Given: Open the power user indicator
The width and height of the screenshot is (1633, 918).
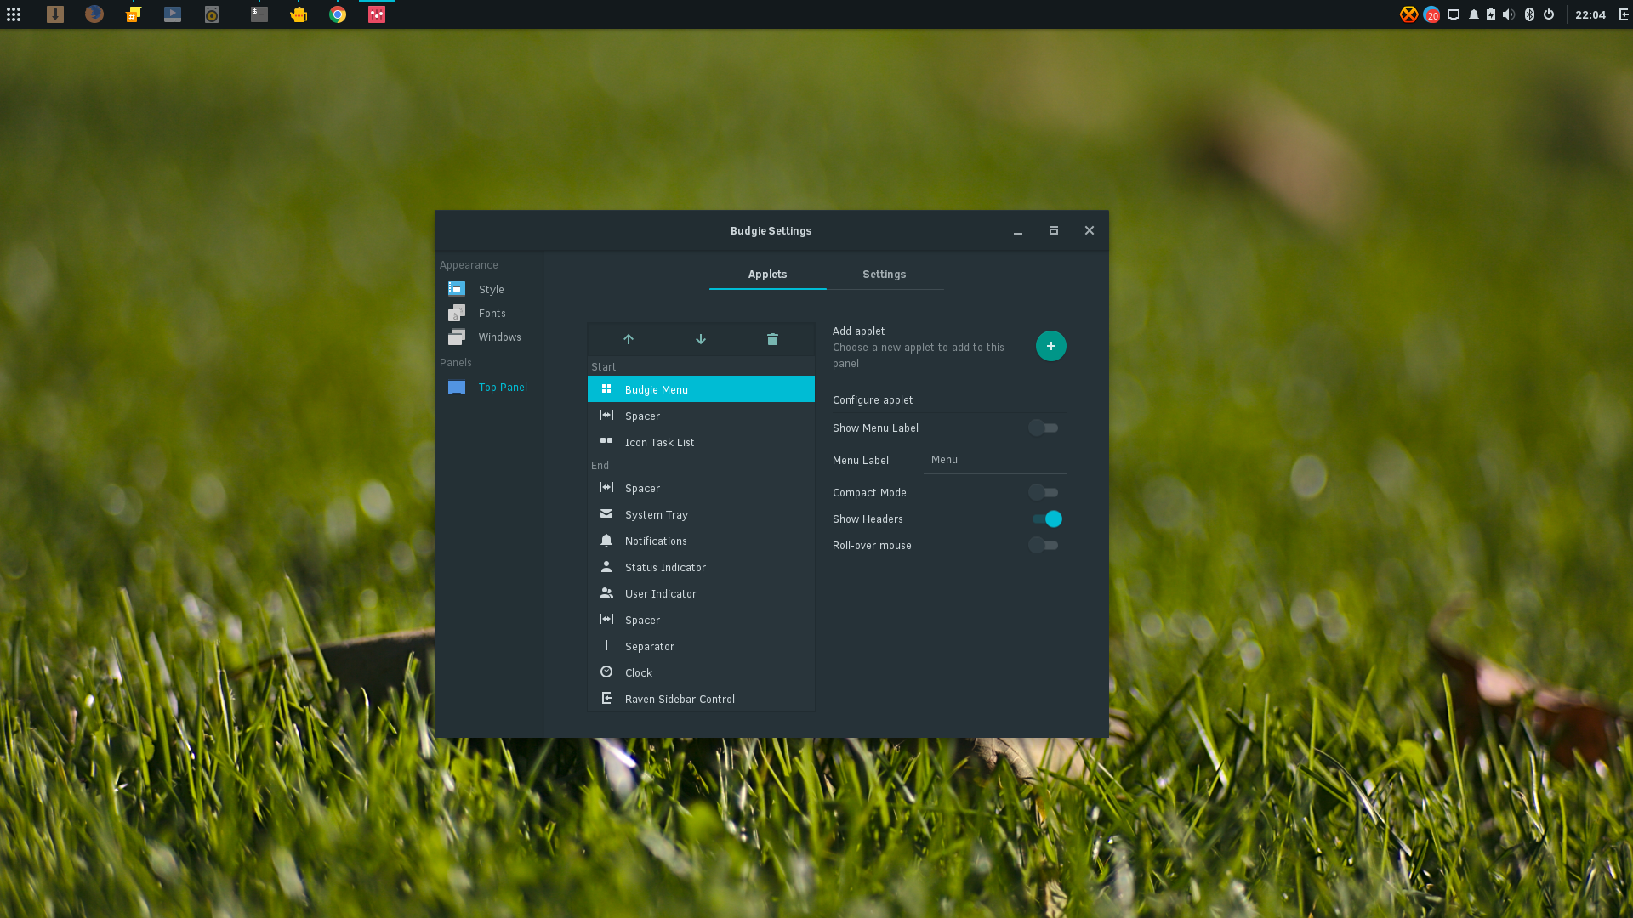Looking at the screenshot, I should 1549,14.
